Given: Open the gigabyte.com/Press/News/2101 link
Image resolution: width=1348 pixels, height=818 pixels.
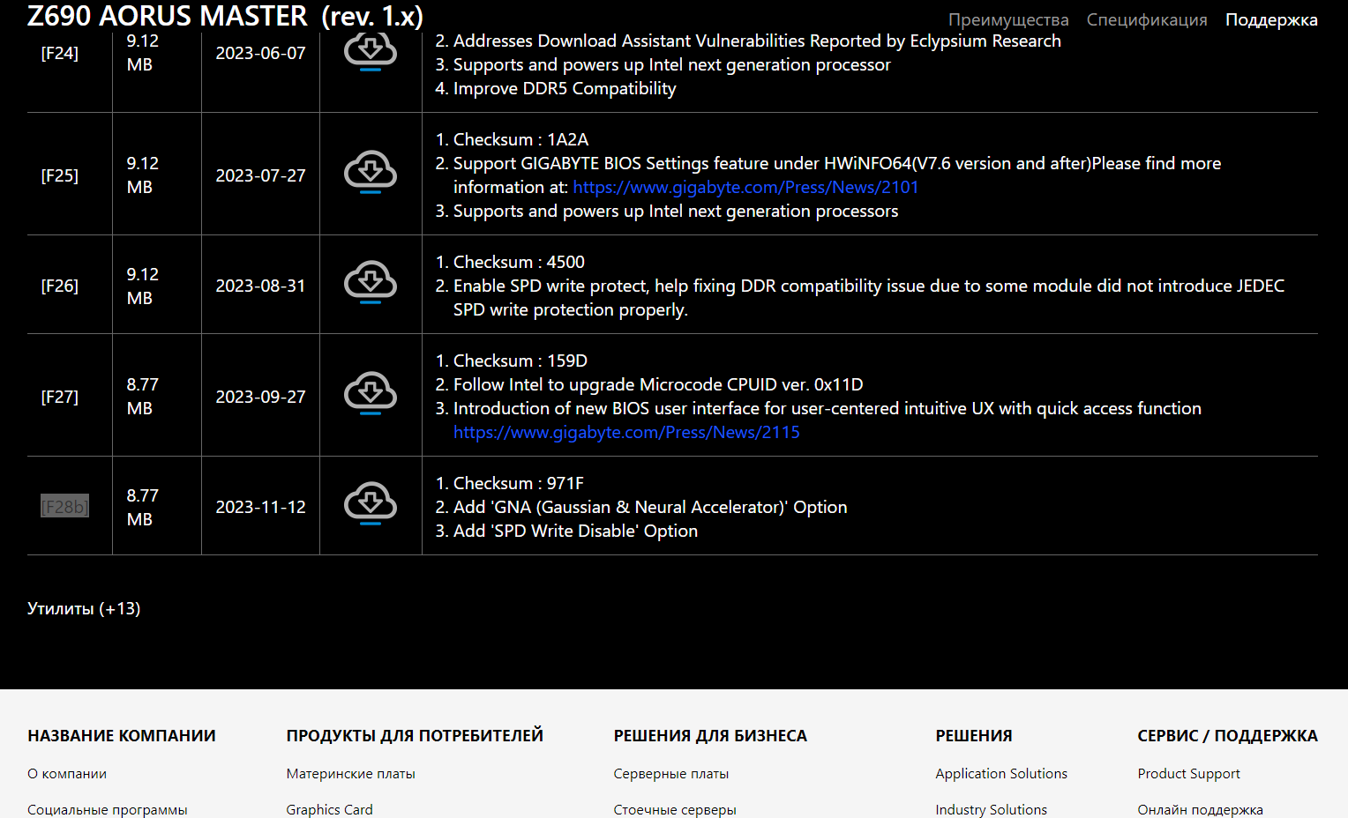Looking at the screenshot, I should point(745,187).
